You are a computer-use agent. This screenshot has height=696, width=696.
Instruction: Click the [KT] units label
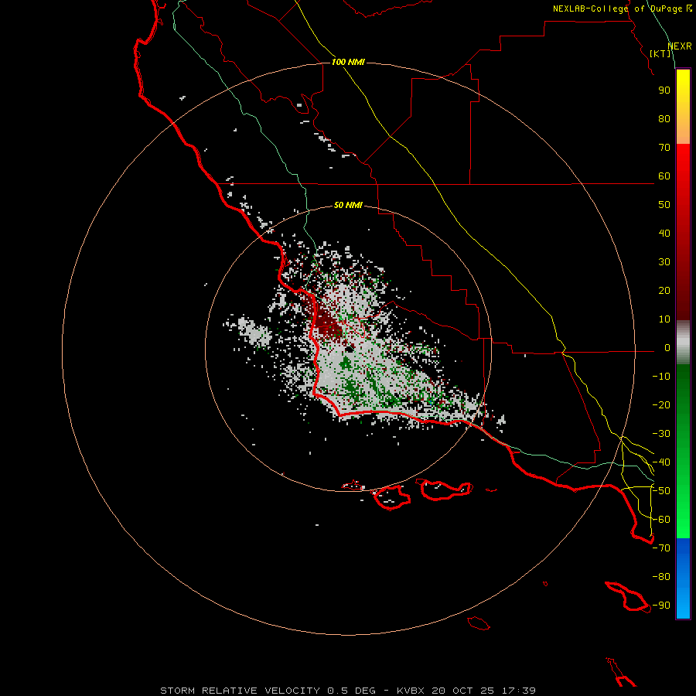(x=660, y=53)
